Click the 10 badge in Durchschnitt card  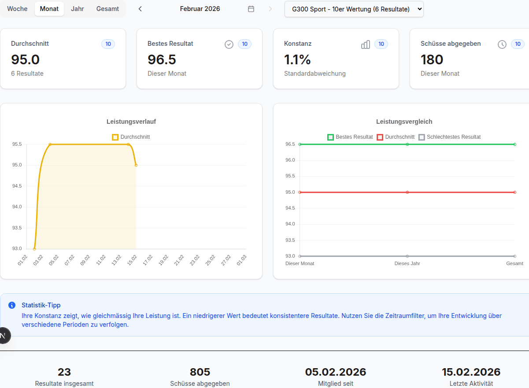pos(108,44)
